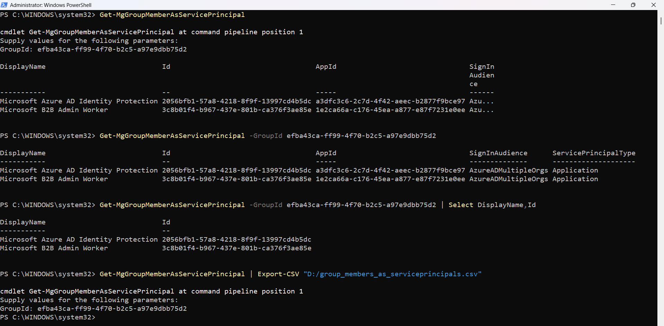Screen dimensions: 664x326
Task: Click the vertical scrollbar thumb at top right
Action: [x=661, y=21]
